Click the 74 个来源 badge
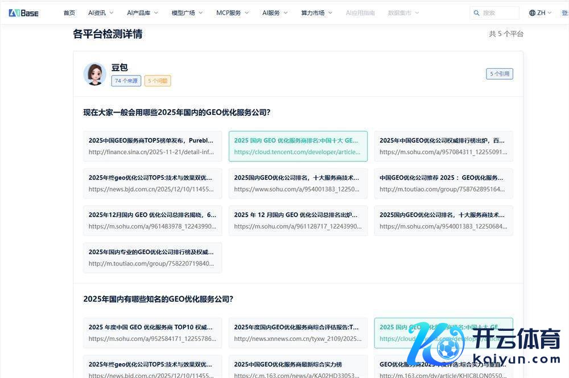 126,81
